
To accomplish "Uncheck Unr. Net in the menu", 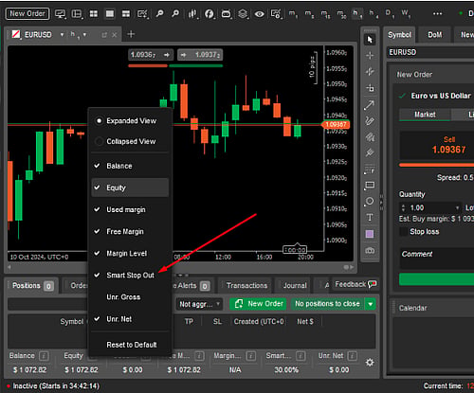I will pyautogui.click(x=130, y=319).
